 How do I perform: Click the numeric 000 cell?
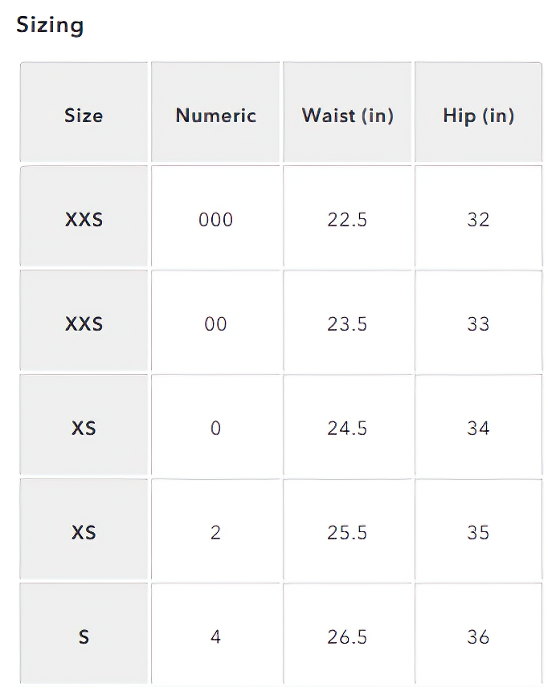click(x=215, y=220)
